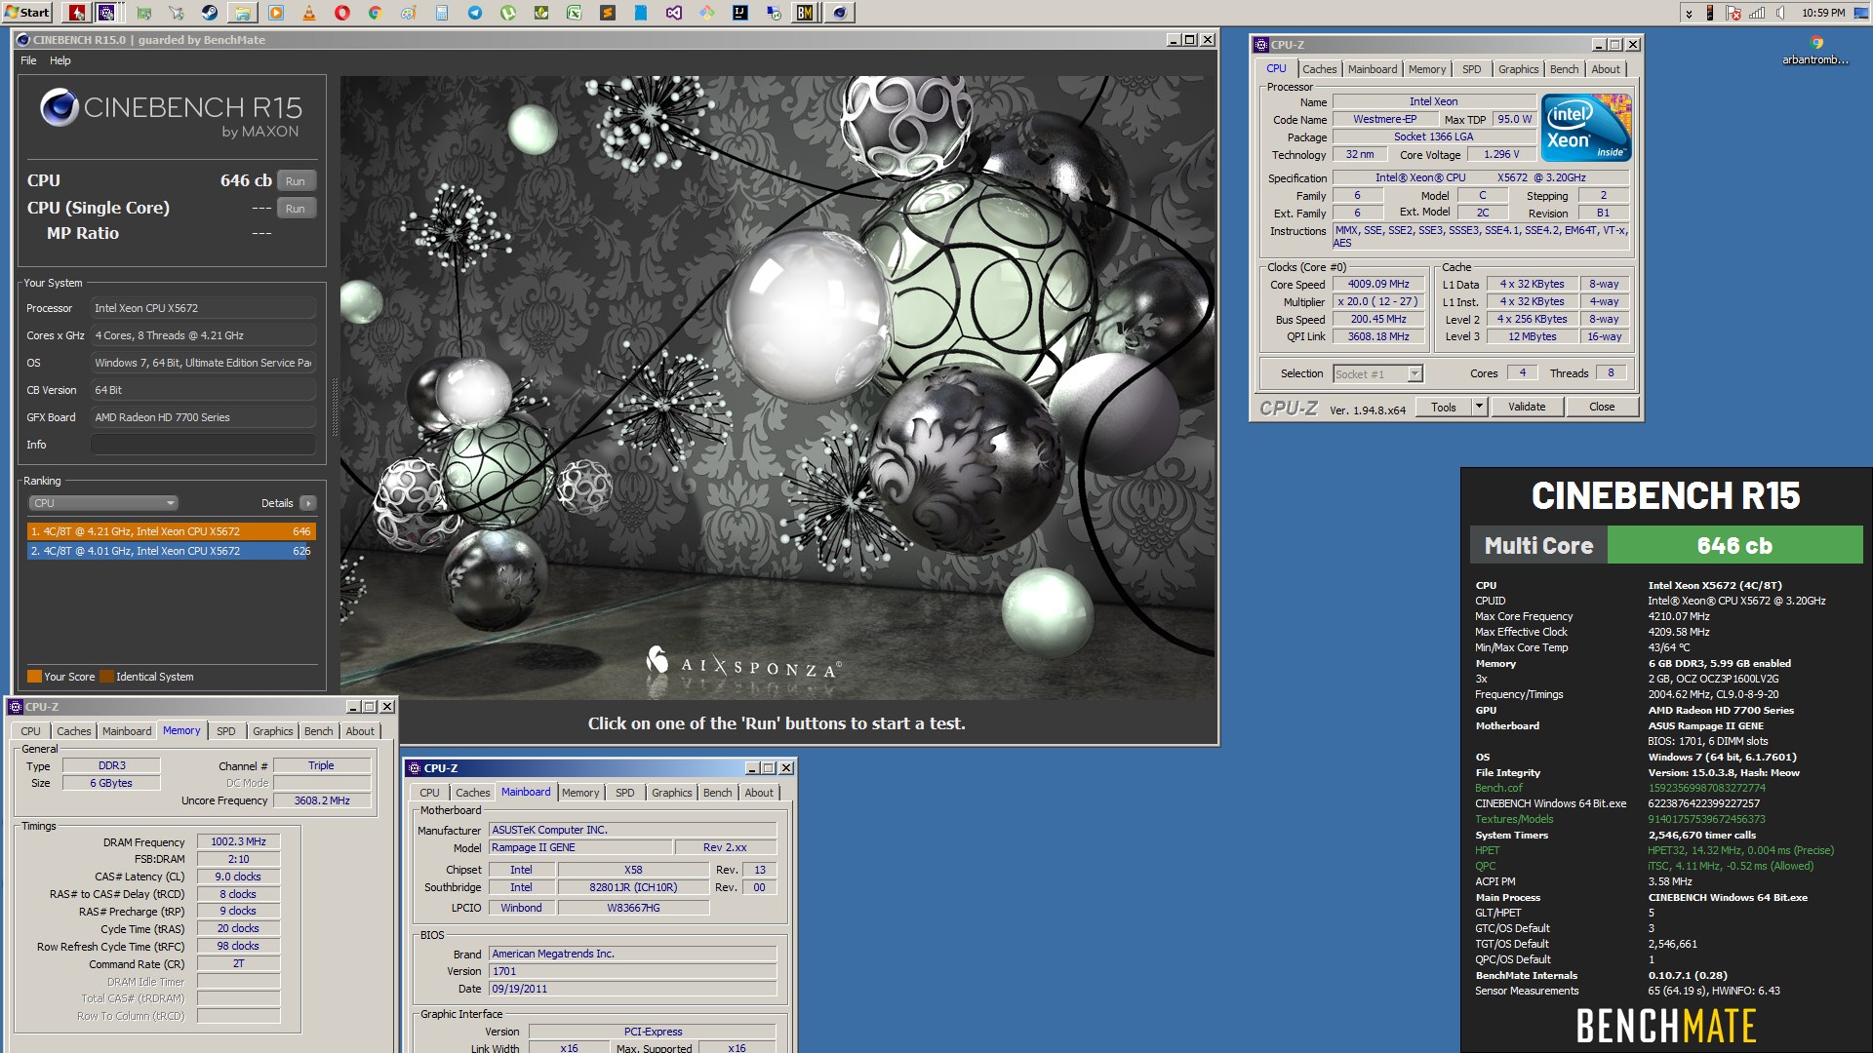The height and width of the screenshot is (1053, 1873).
Task: Open the Socket #1 selection dropdown
Action: tap(1377, 373)
